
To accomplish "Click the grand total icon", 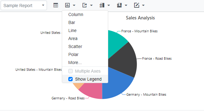I will point(119,5).
